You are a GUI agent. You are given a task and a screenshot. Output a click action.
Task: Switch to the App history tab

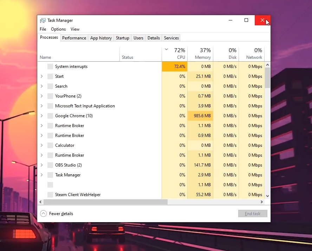click(x=101, y=38)
